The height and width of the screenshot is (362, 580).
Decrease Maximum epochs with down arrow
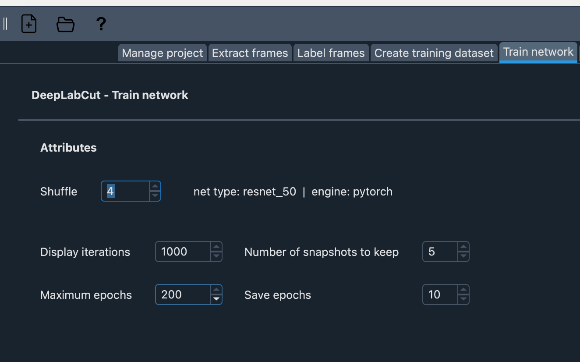pos(216,299)
